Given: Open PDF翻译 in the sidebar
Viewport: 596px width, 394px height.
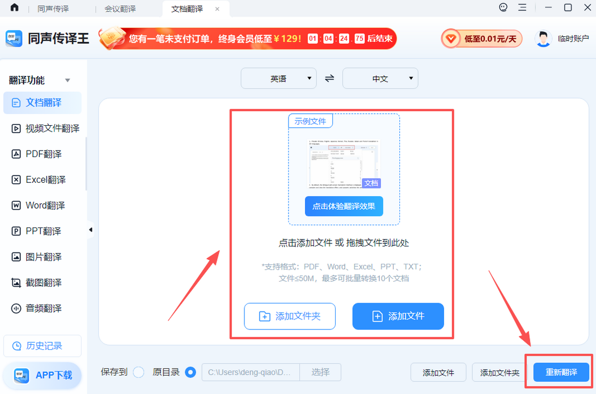Looking at the screenshot, I should point(43,154).
